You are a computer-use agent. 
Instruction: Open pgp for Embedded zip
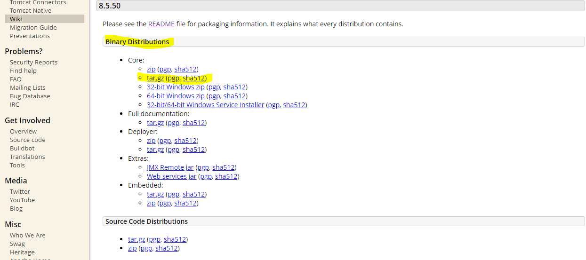pos(165,203)
